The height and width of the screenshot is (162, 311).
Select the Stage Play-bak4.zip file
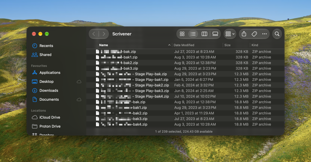click(x=185, y=96)
